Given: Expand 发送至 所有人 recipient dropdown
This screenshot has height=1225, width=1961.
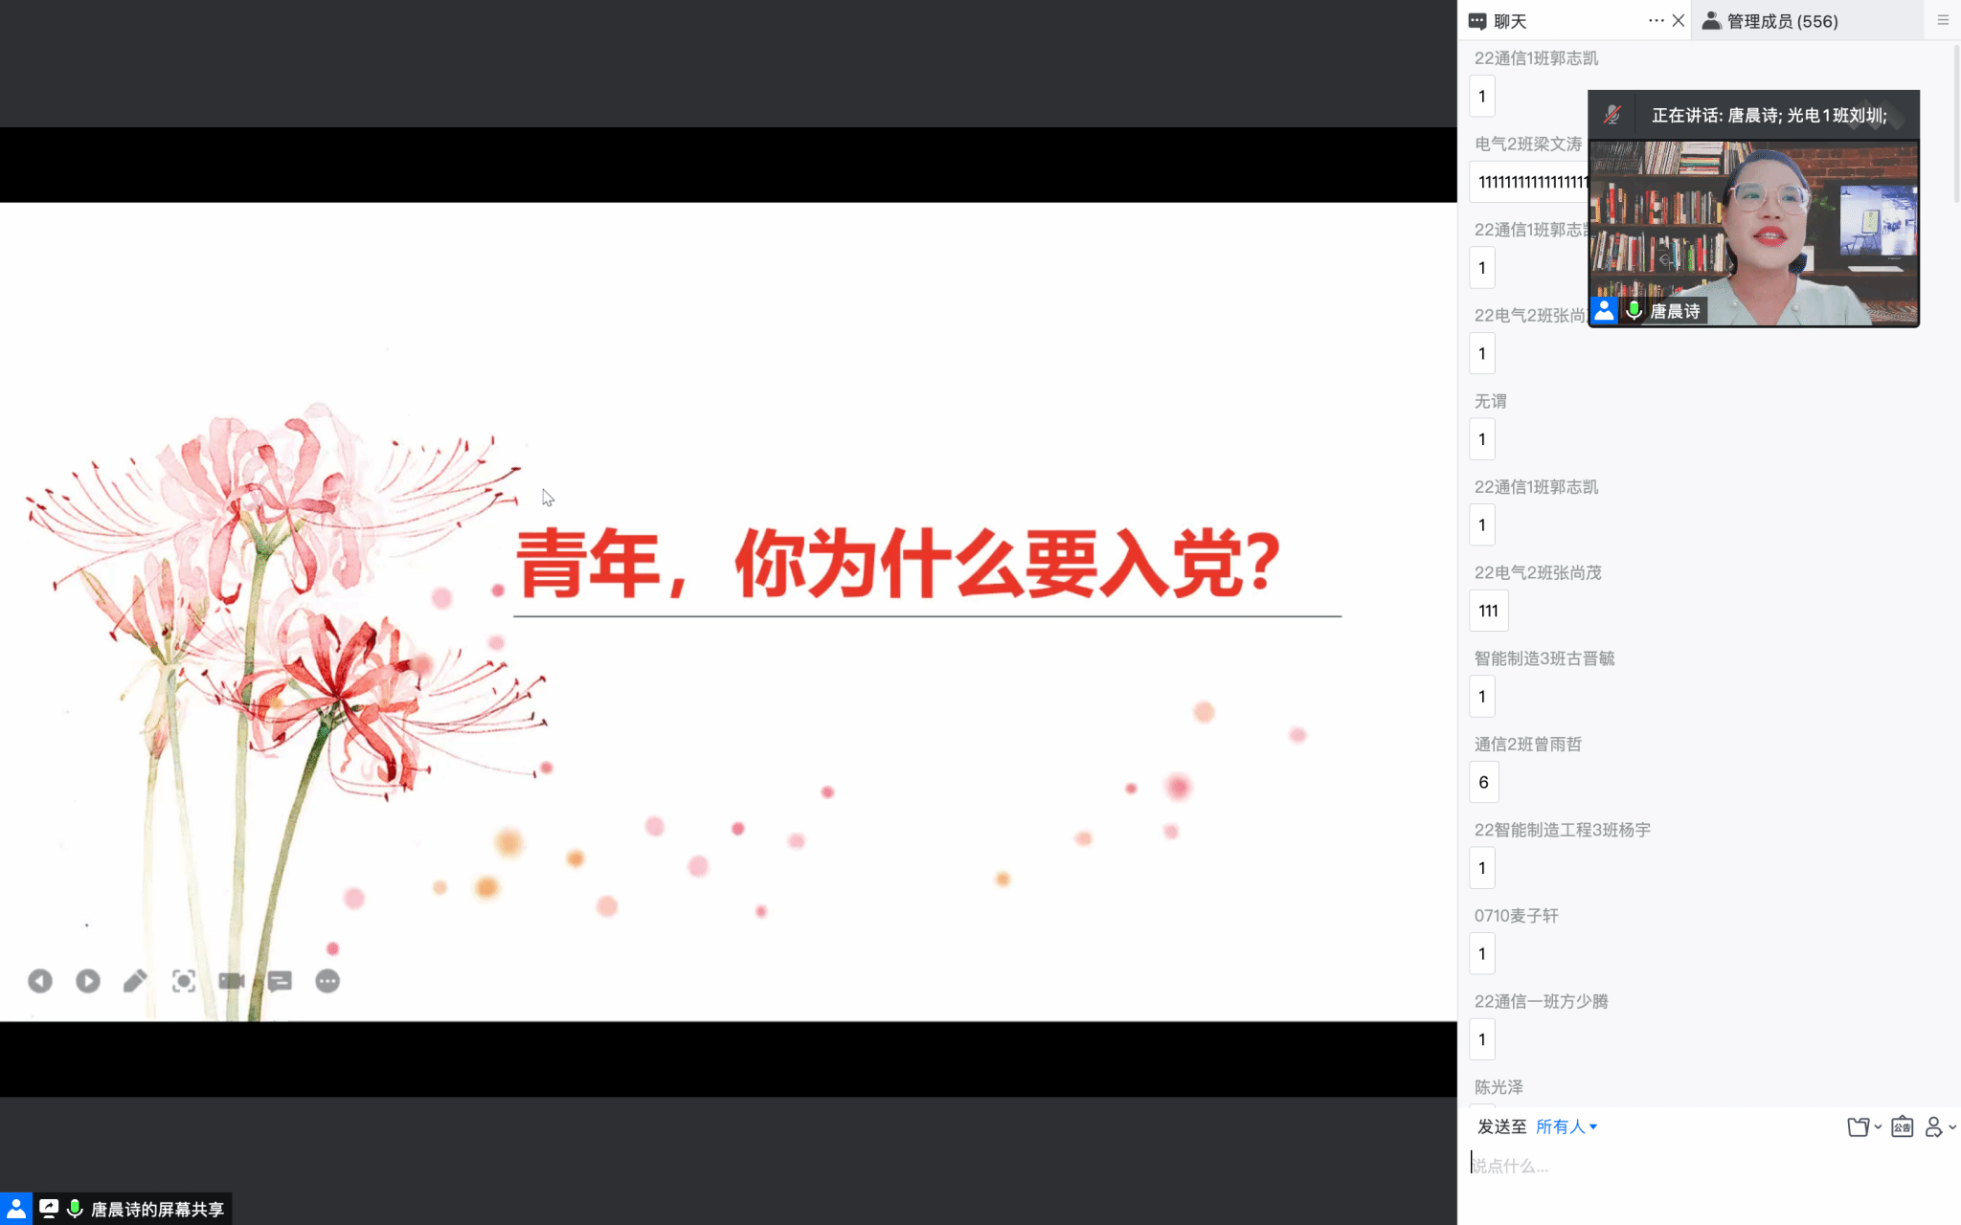Looking at the screenshot, I should click(1567, 1126).
